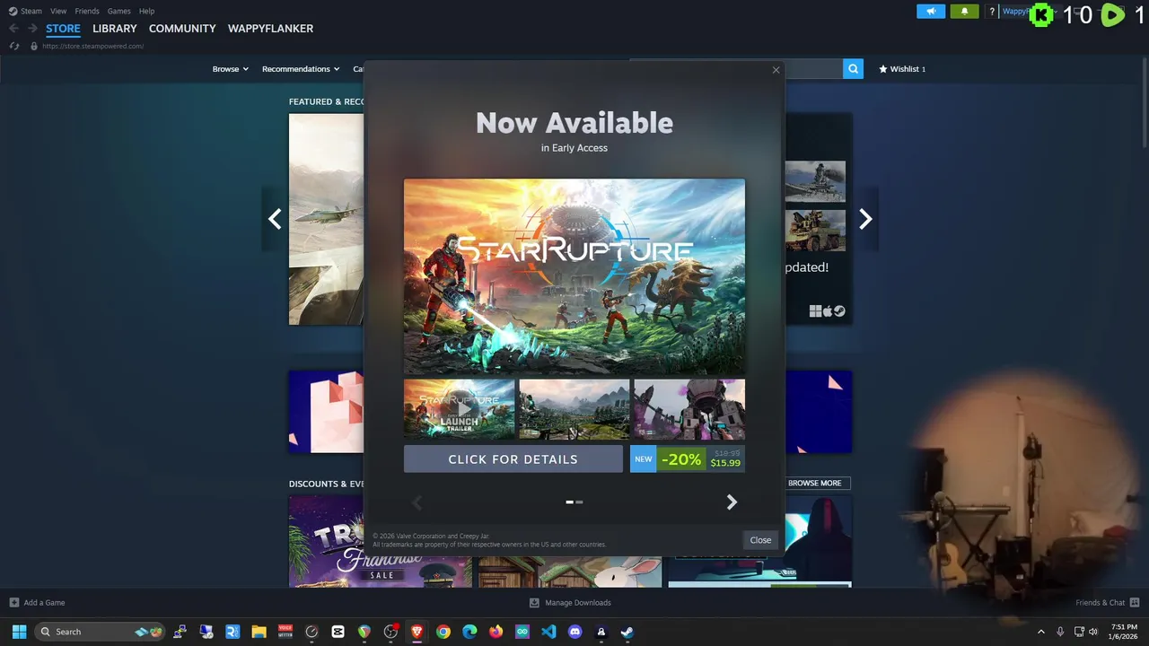Open Microsoft Edge from taskbar
The width and height of the screenshot is (1149, 646).
point(469,632)
